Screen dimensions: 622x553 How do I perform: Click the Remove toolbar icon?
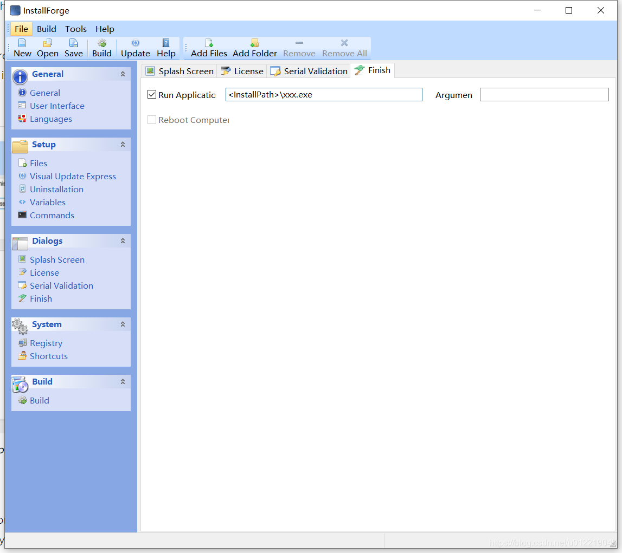tap(299, 43)
